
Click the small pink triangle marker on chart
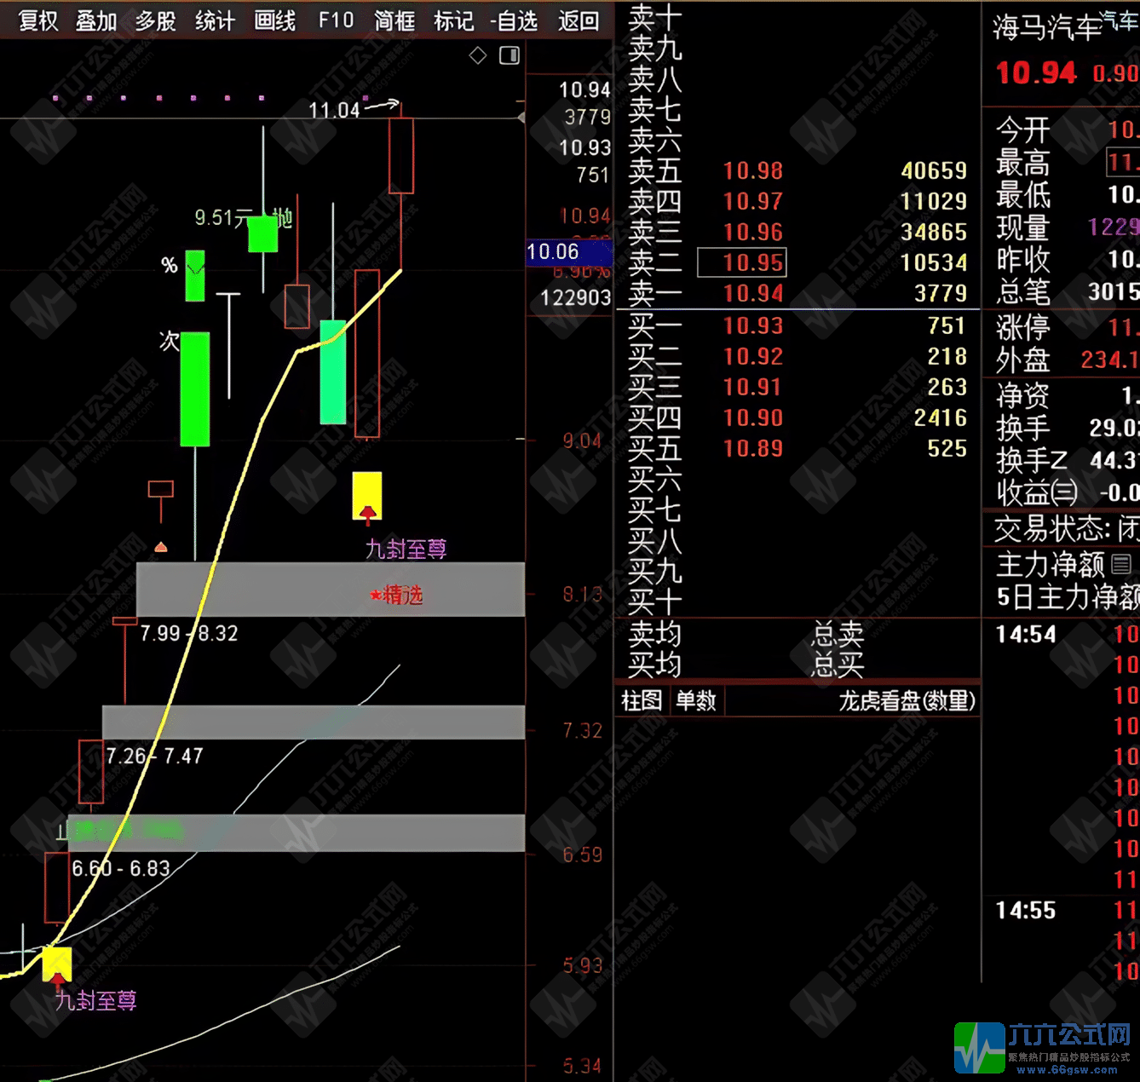[160, 546]
